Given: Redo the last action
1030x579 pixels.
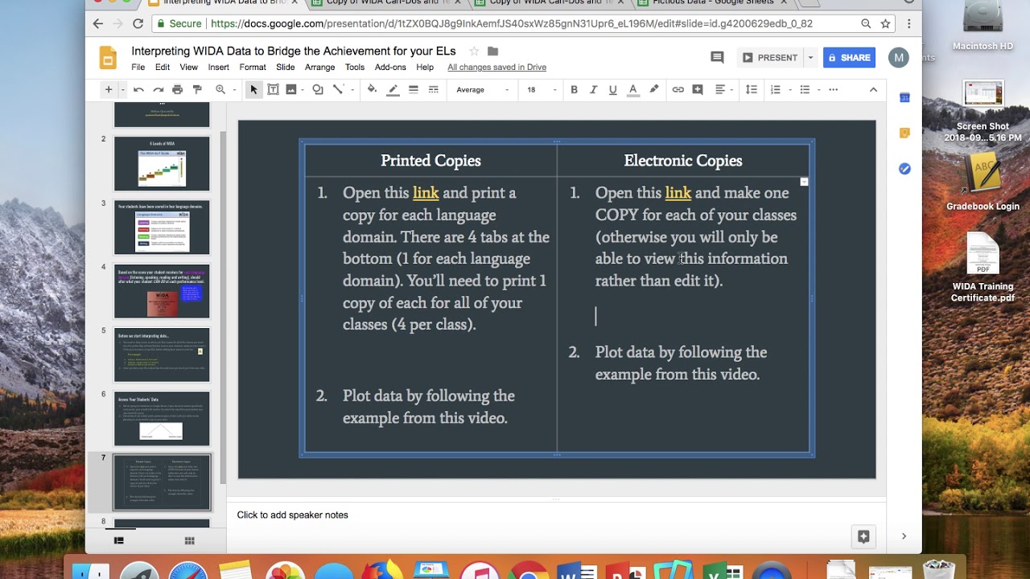Looking at the screenshot, I should [158, 89].
